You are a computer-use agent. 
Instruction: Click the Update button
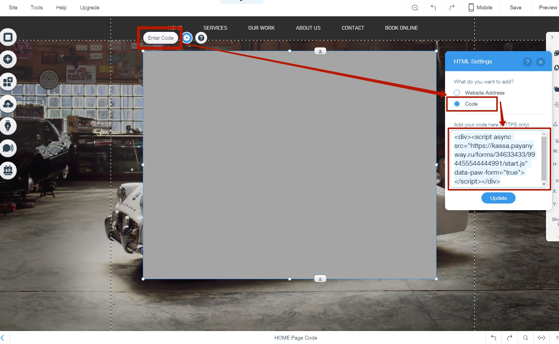498,198
